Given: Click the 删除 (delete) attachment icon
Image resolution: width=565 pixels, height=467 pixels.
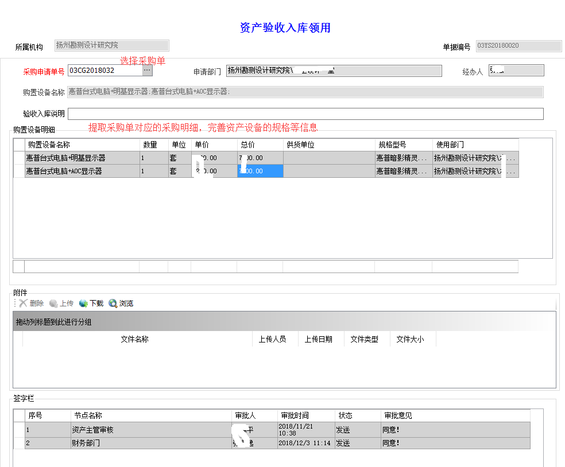Looking at the screenshot, I should coord(30,303).
